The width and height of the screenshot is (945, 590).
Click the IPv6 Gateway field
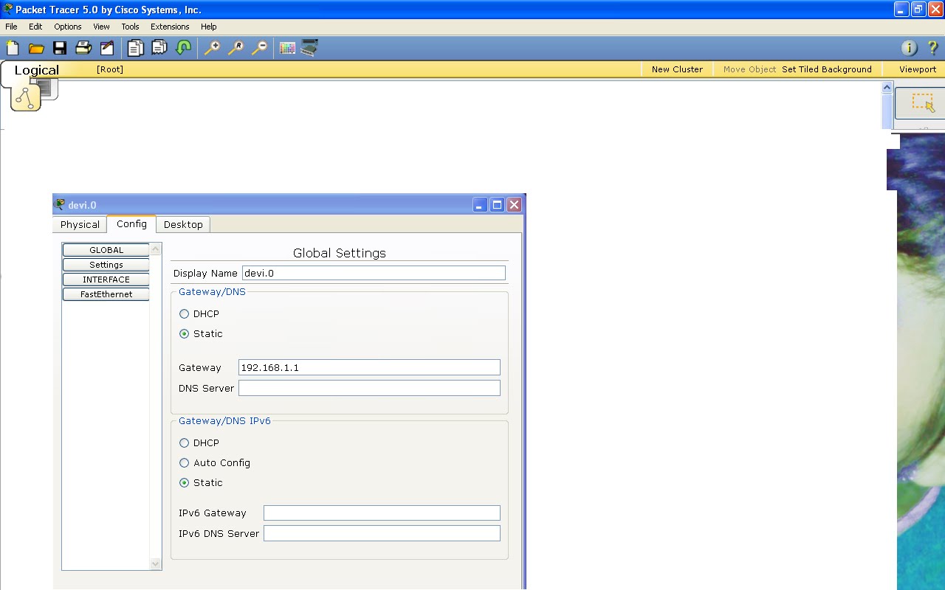point(382,513)
